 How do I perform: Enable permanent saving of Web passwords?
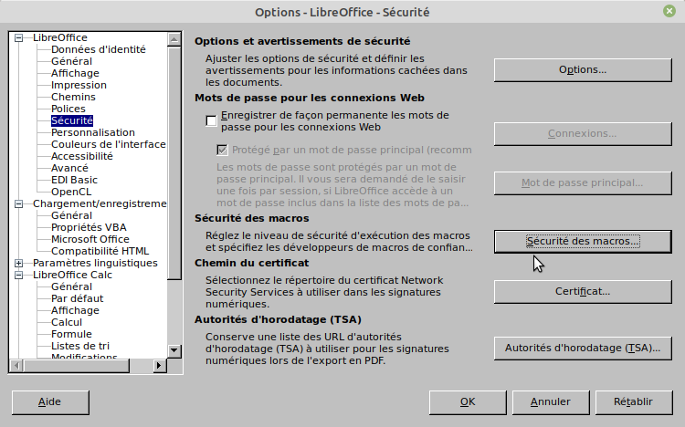[211, 121]
